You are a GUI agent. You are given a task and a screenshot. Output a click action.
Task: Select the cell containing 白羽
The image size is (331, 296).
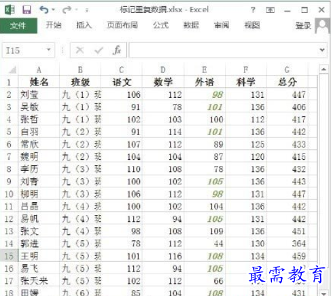39,132
